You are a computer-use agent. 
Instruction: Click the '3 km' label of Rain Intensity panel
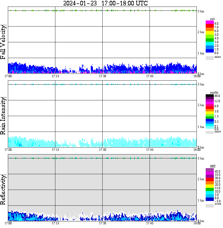(x=201, y=84)
